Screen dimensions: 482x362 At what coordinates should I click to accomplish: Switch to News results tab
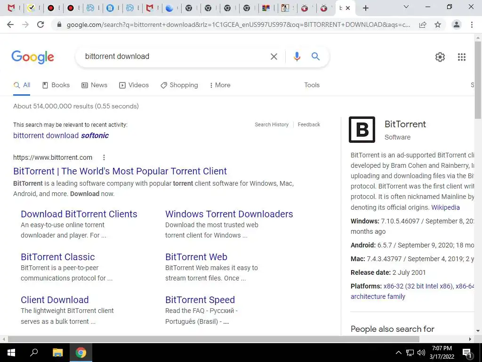pyautogui.click(x=94, y=85)
